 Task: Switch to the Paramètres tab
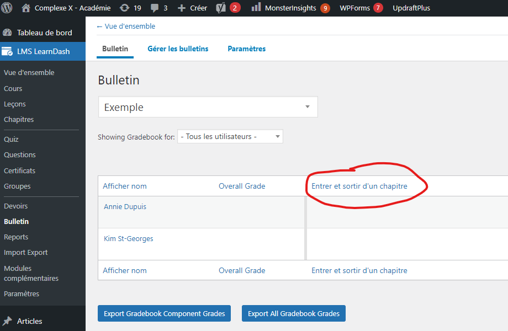coord(246,49)
